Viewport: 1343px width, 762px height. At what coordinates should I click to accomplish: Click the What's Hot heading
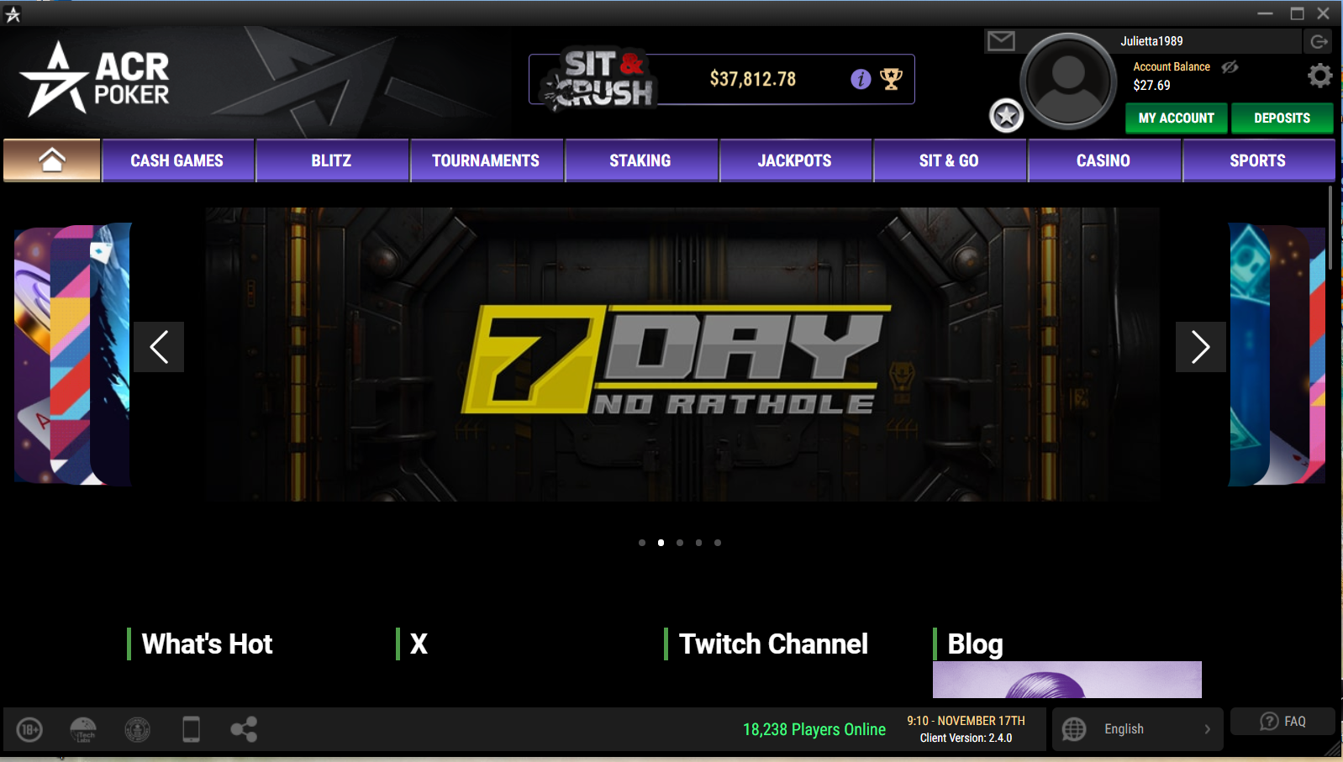207,644
